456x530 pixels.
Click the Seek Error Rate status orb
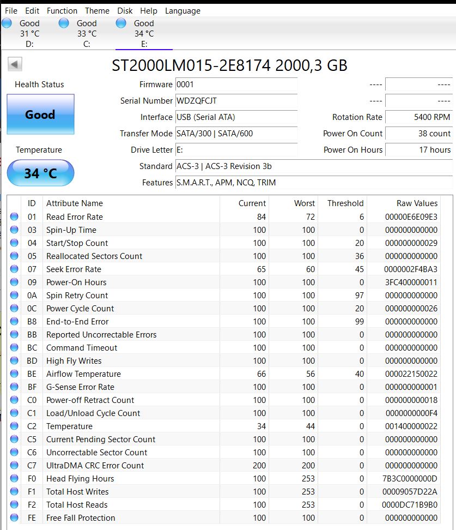click(14, 269)
